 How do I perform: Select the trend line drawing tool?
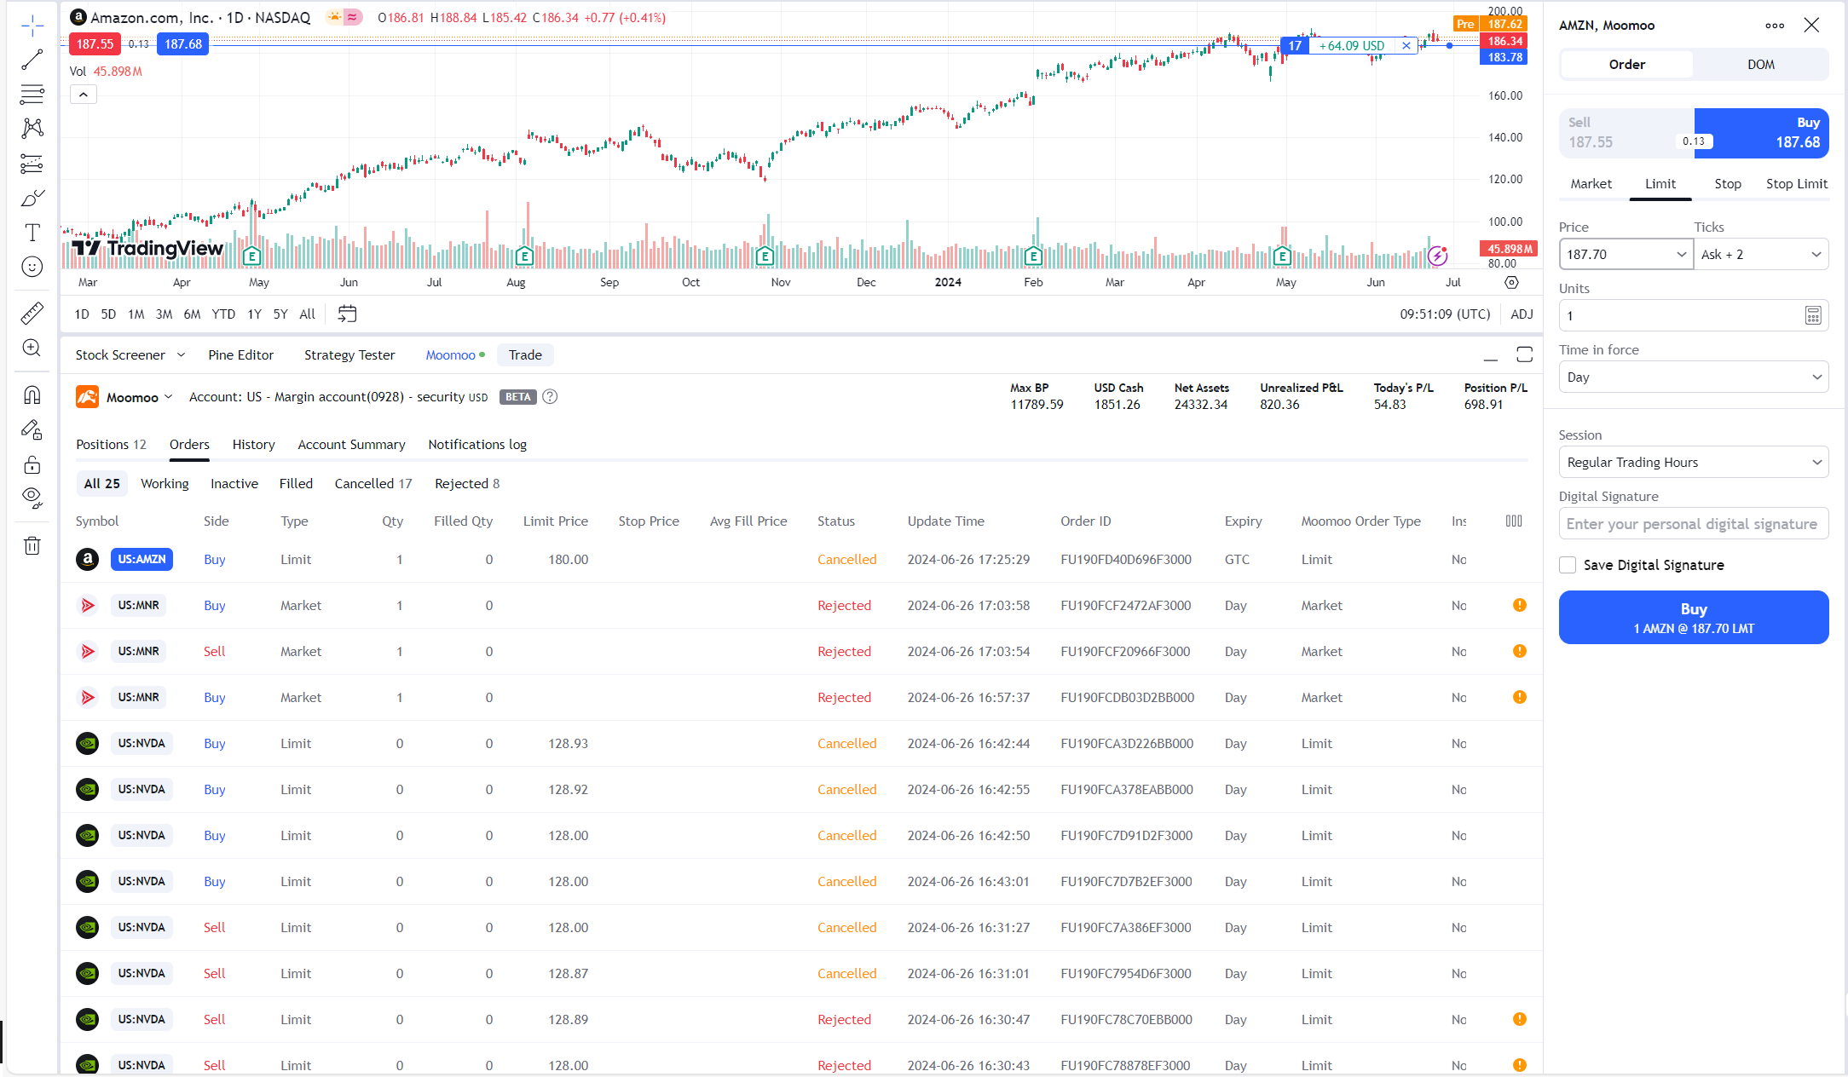tap(32, 60)
